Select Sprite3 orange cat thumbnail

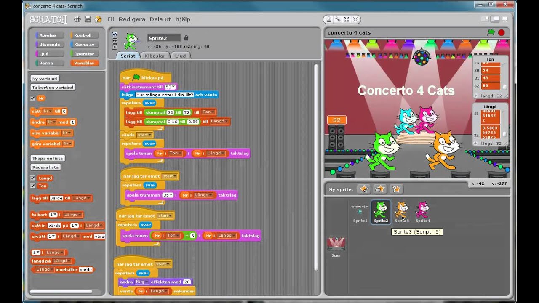[x=402, y=212]
